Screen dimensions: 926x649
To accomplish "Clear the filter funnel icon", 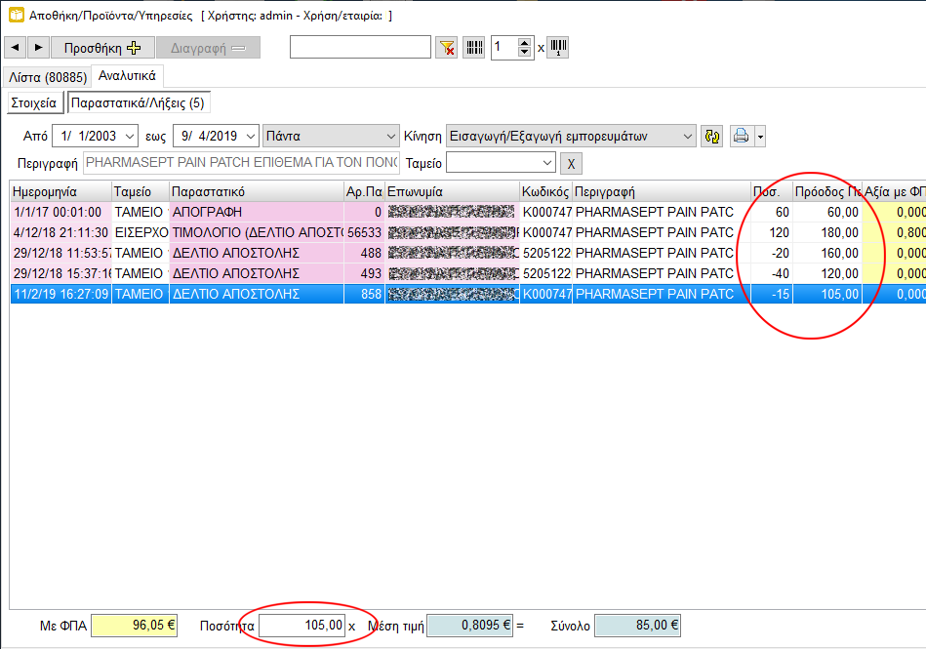I will point(447,47).
